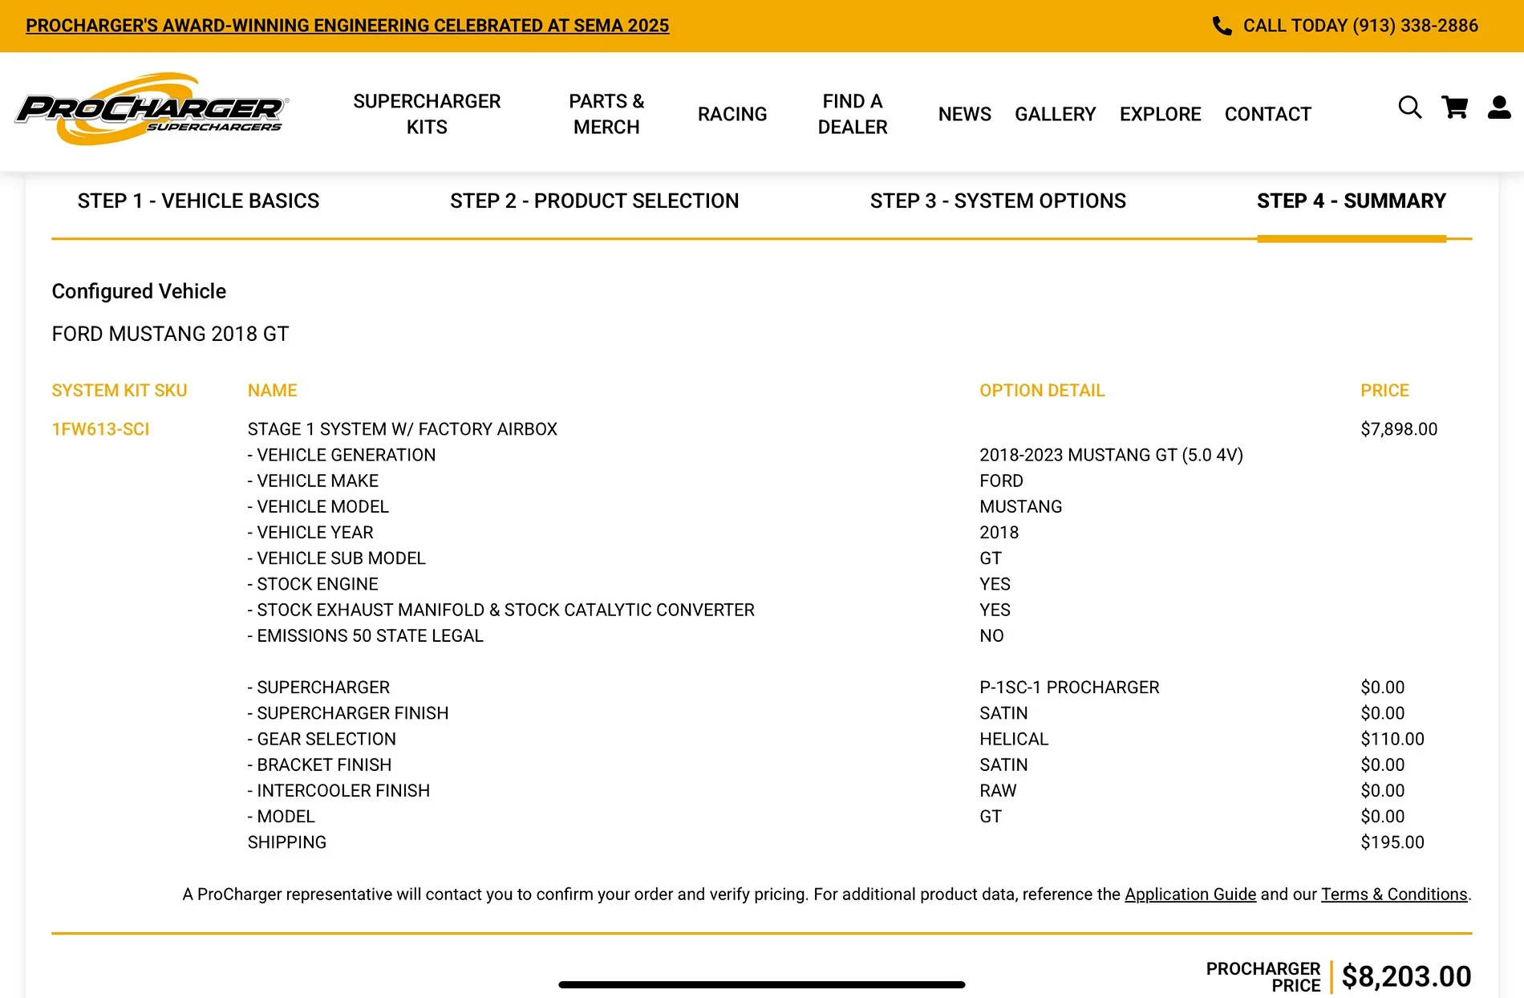Image resolution: width=1524 pixels, height=998 pixels.
Task: Open the SEMA 2025 announcement link
Action: point(347,26)
